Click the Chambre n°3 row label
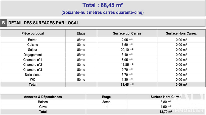The height and width of the screenshot is (115, 206). pyautogui.click(x=33, y=70)
